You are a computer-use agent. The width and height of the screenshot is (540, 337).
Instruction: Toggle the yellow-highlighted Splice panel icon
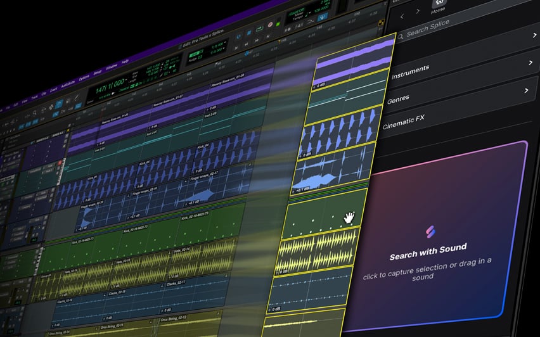[x=380, y=23]
